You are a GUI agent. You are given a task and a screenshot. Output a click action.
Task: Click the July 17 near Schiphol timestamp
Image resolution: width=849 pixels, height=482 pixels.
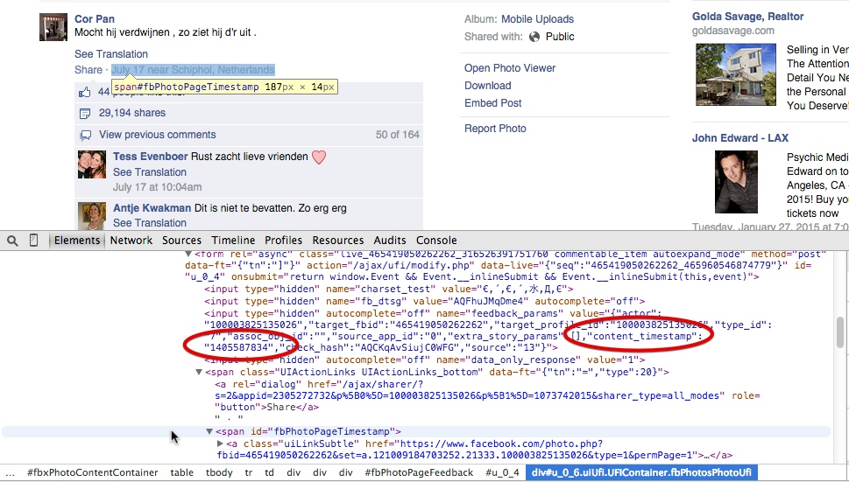pyautogui.click(x=193, y=70)
